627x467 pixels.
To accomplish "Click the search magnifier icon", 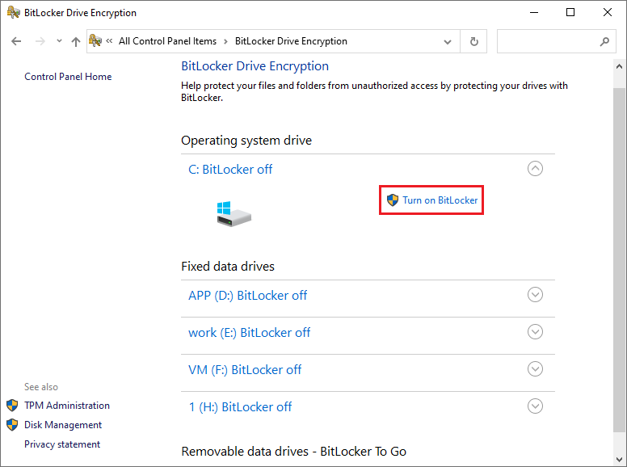I will 604,41.
